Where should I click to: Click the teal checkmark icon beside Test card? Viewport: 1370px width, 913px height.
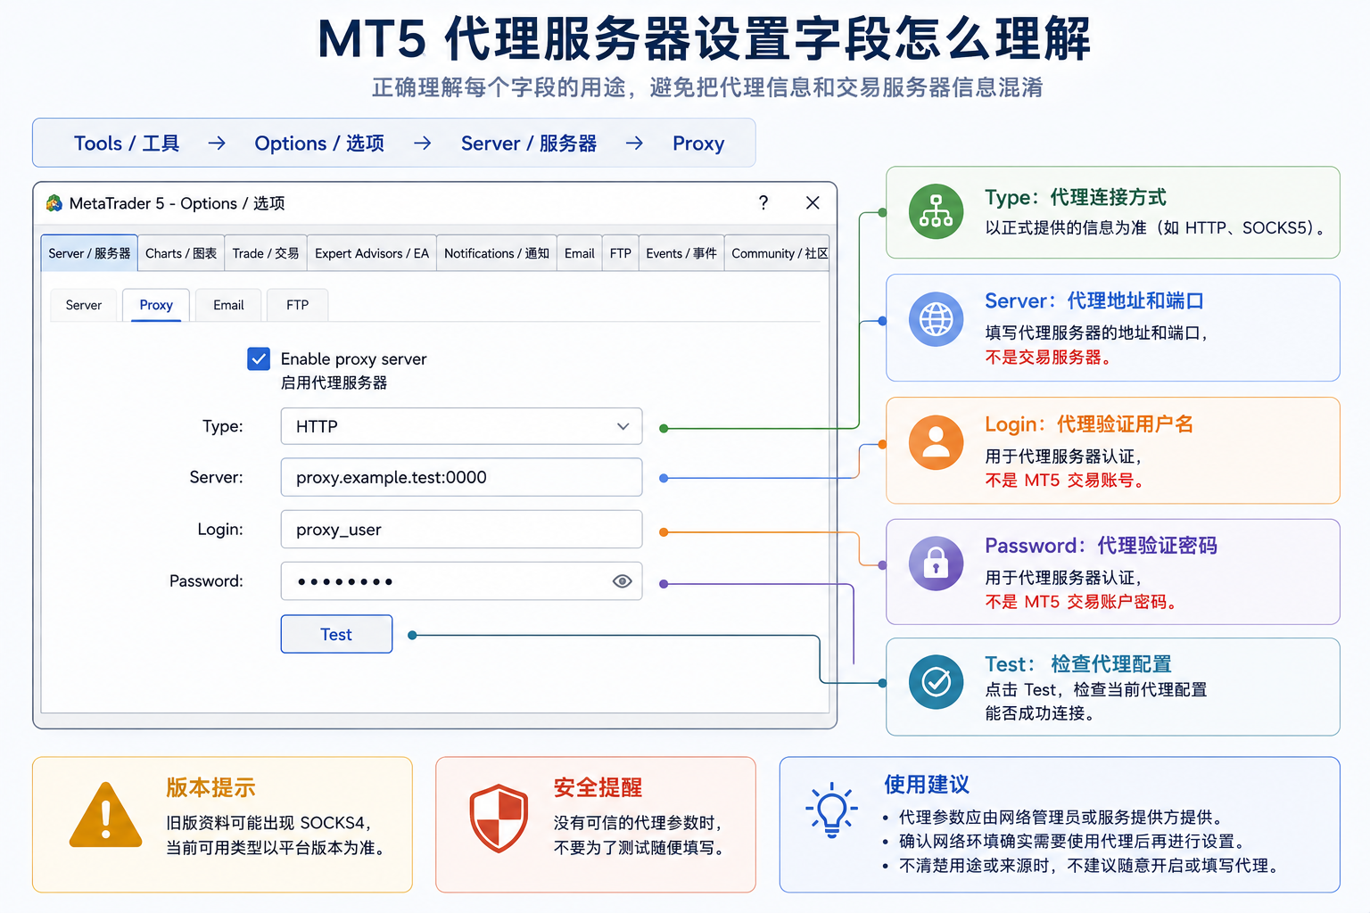tap(936, 682)
